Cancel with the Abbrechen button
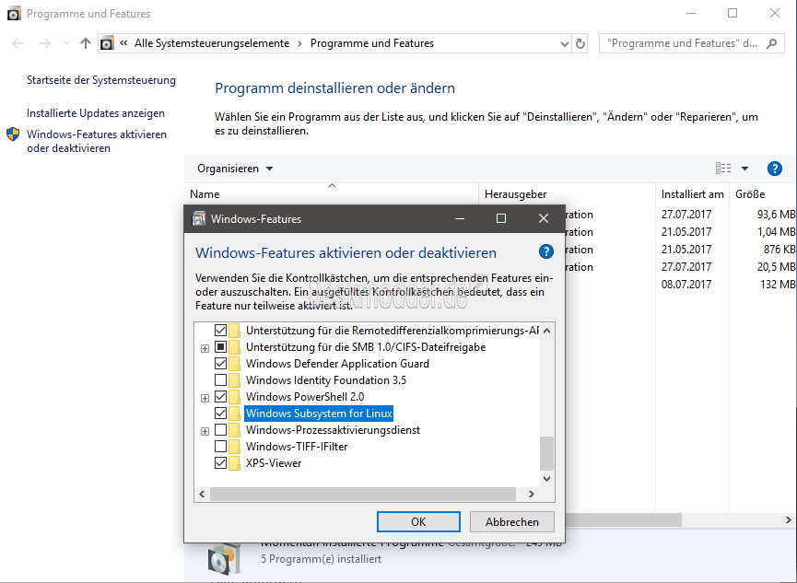 [x=512, y=522]
